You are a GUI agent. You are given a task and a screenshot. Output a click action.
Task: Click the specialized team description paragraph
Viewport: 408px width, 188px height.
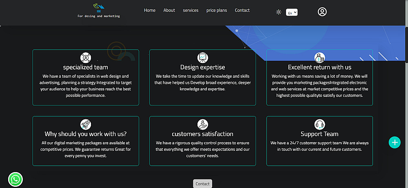click(x=86, y=86)
